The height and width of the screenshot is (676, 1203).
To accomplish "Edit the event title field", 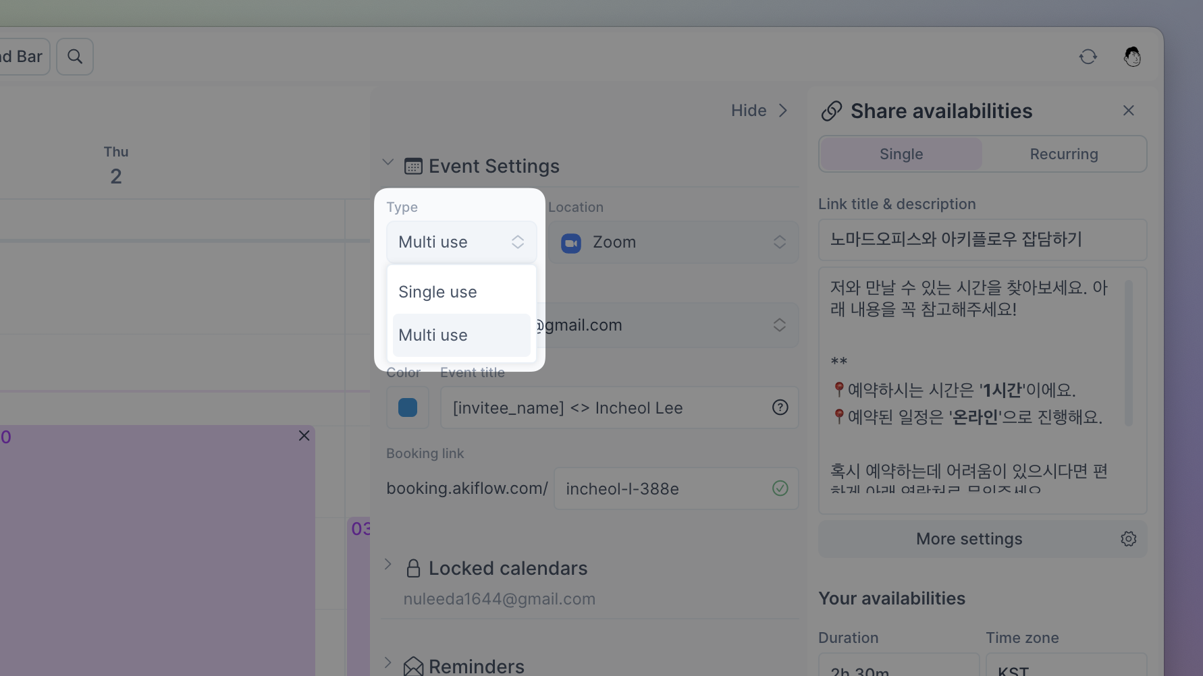I will click(620, 407).
